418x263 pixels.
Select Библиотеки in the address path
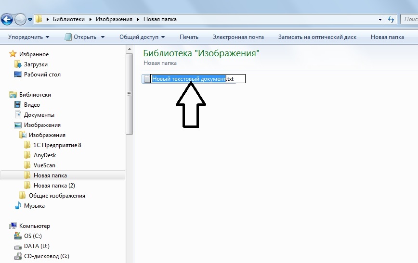point(69,19)
